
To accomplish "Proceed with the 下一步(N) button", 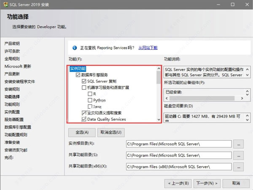I will pyautogui.click(x=207, y=183).
